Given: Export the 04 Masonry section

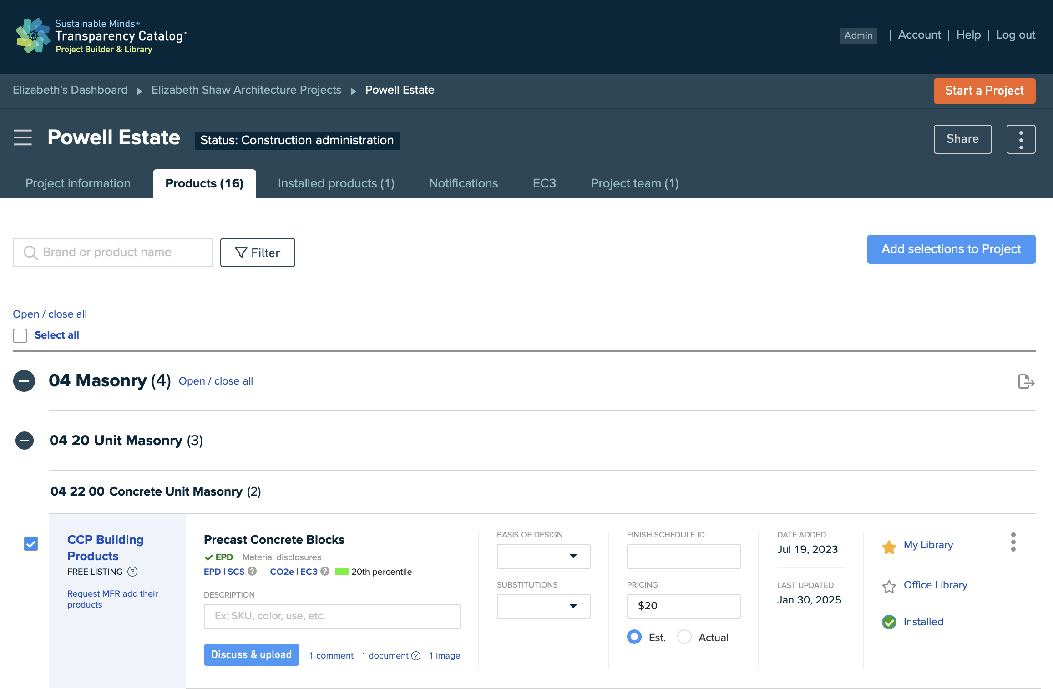Looking at the screenshot, I should tap(1026, 381).
